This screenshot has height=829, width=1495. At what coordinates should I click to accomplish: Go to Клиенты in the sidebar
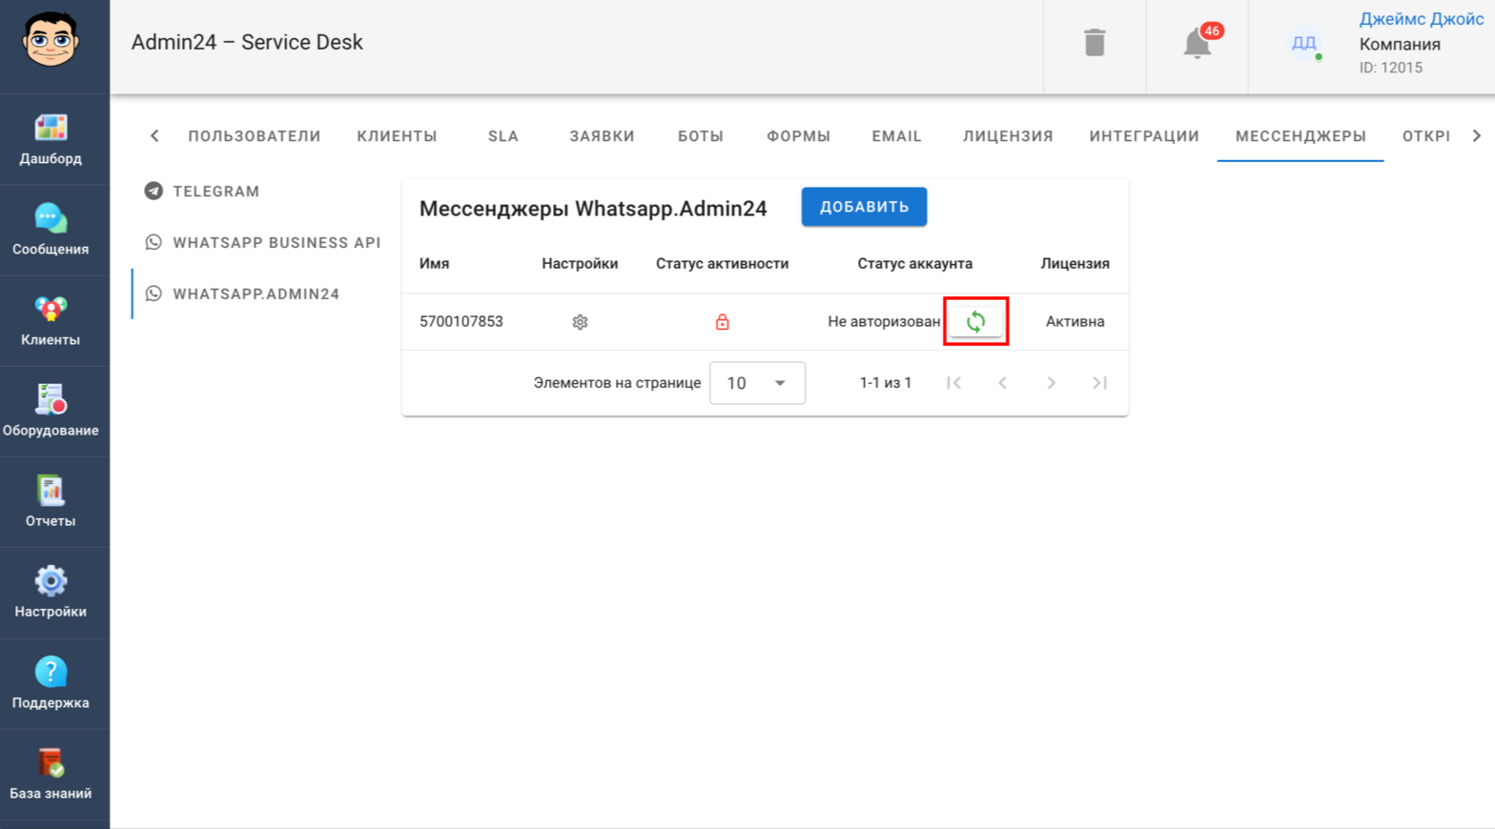click(51, 321)
